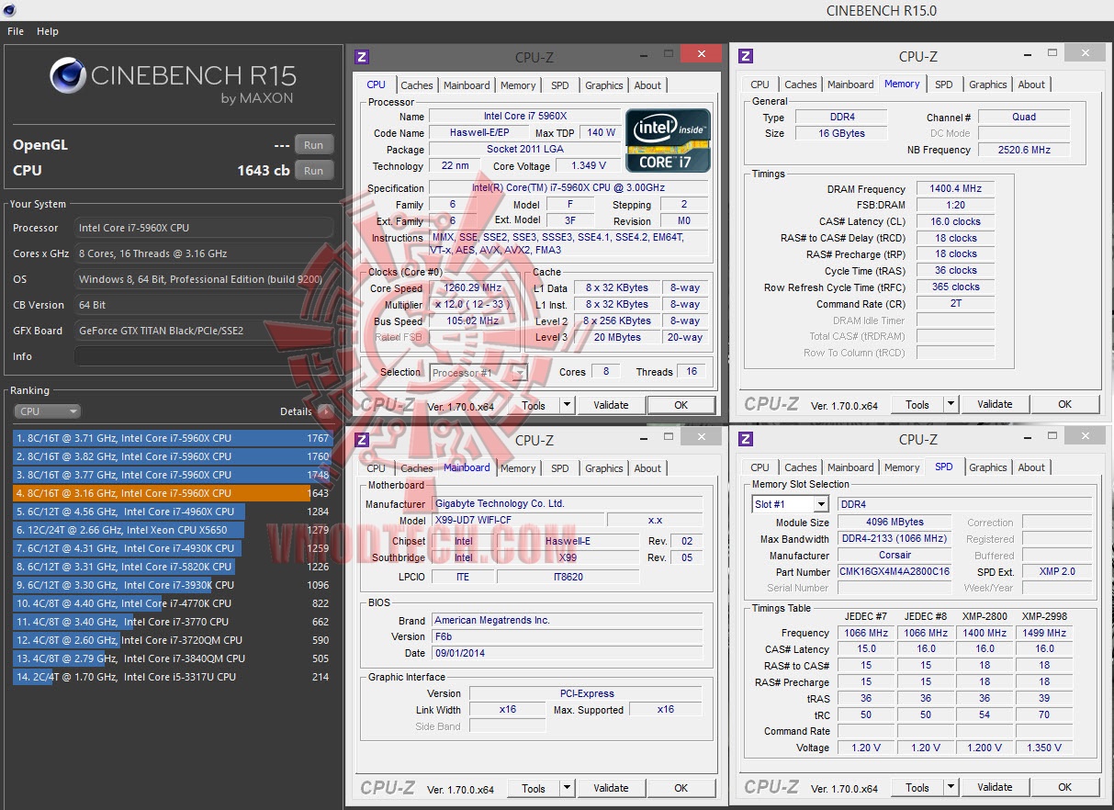Viewport: 1114px width, 810px height.
Task: Open the File menu in Cinebench
Action: 16,31
